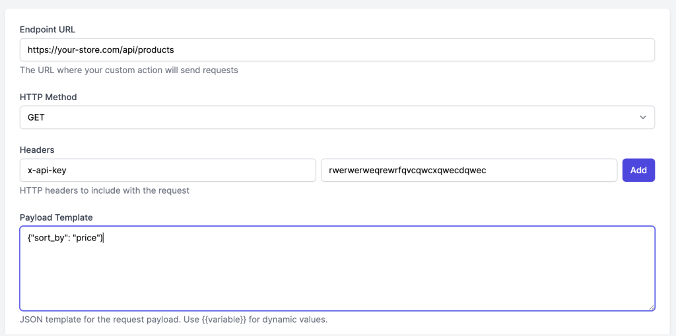
Task: Click the dropdown chevron on HTTP Method
Action: point(643,117)
